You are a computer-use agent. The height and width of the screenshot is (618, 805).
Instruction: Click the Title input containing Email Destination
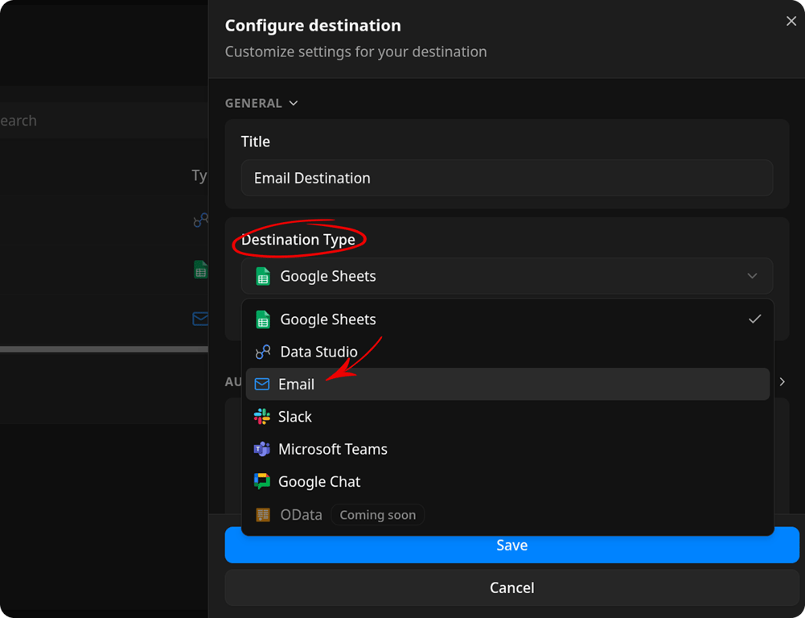click(507, 178)
